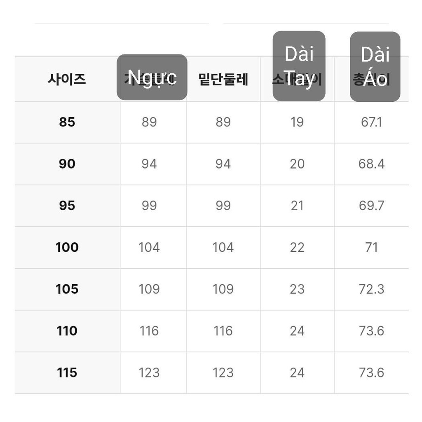Screen dimensions: 422x422
Task: Select the size 115 row label
Action: pyautogui.click(x=67, y=373)
